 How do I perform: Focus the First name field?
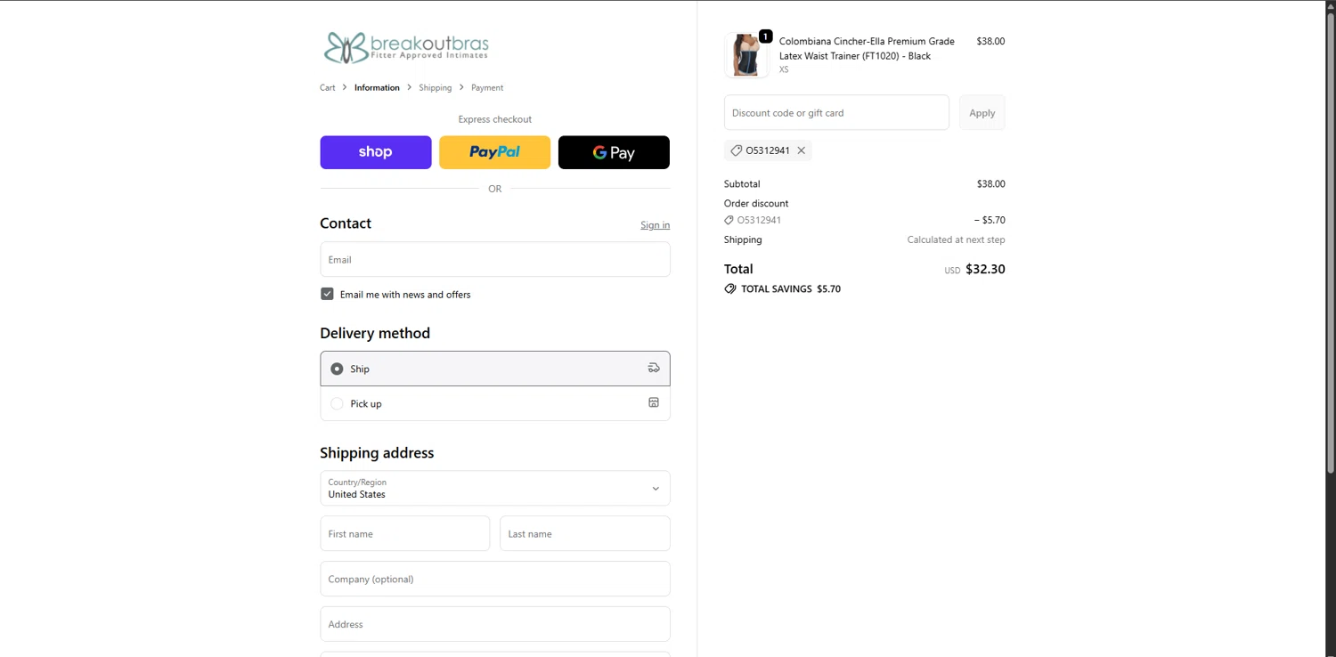point(405,533)
